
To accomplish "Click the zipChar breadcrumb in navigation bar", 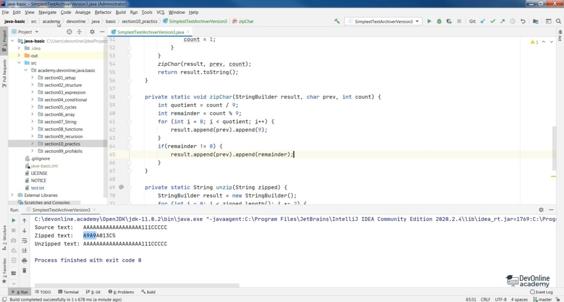I will coord(243,21).
